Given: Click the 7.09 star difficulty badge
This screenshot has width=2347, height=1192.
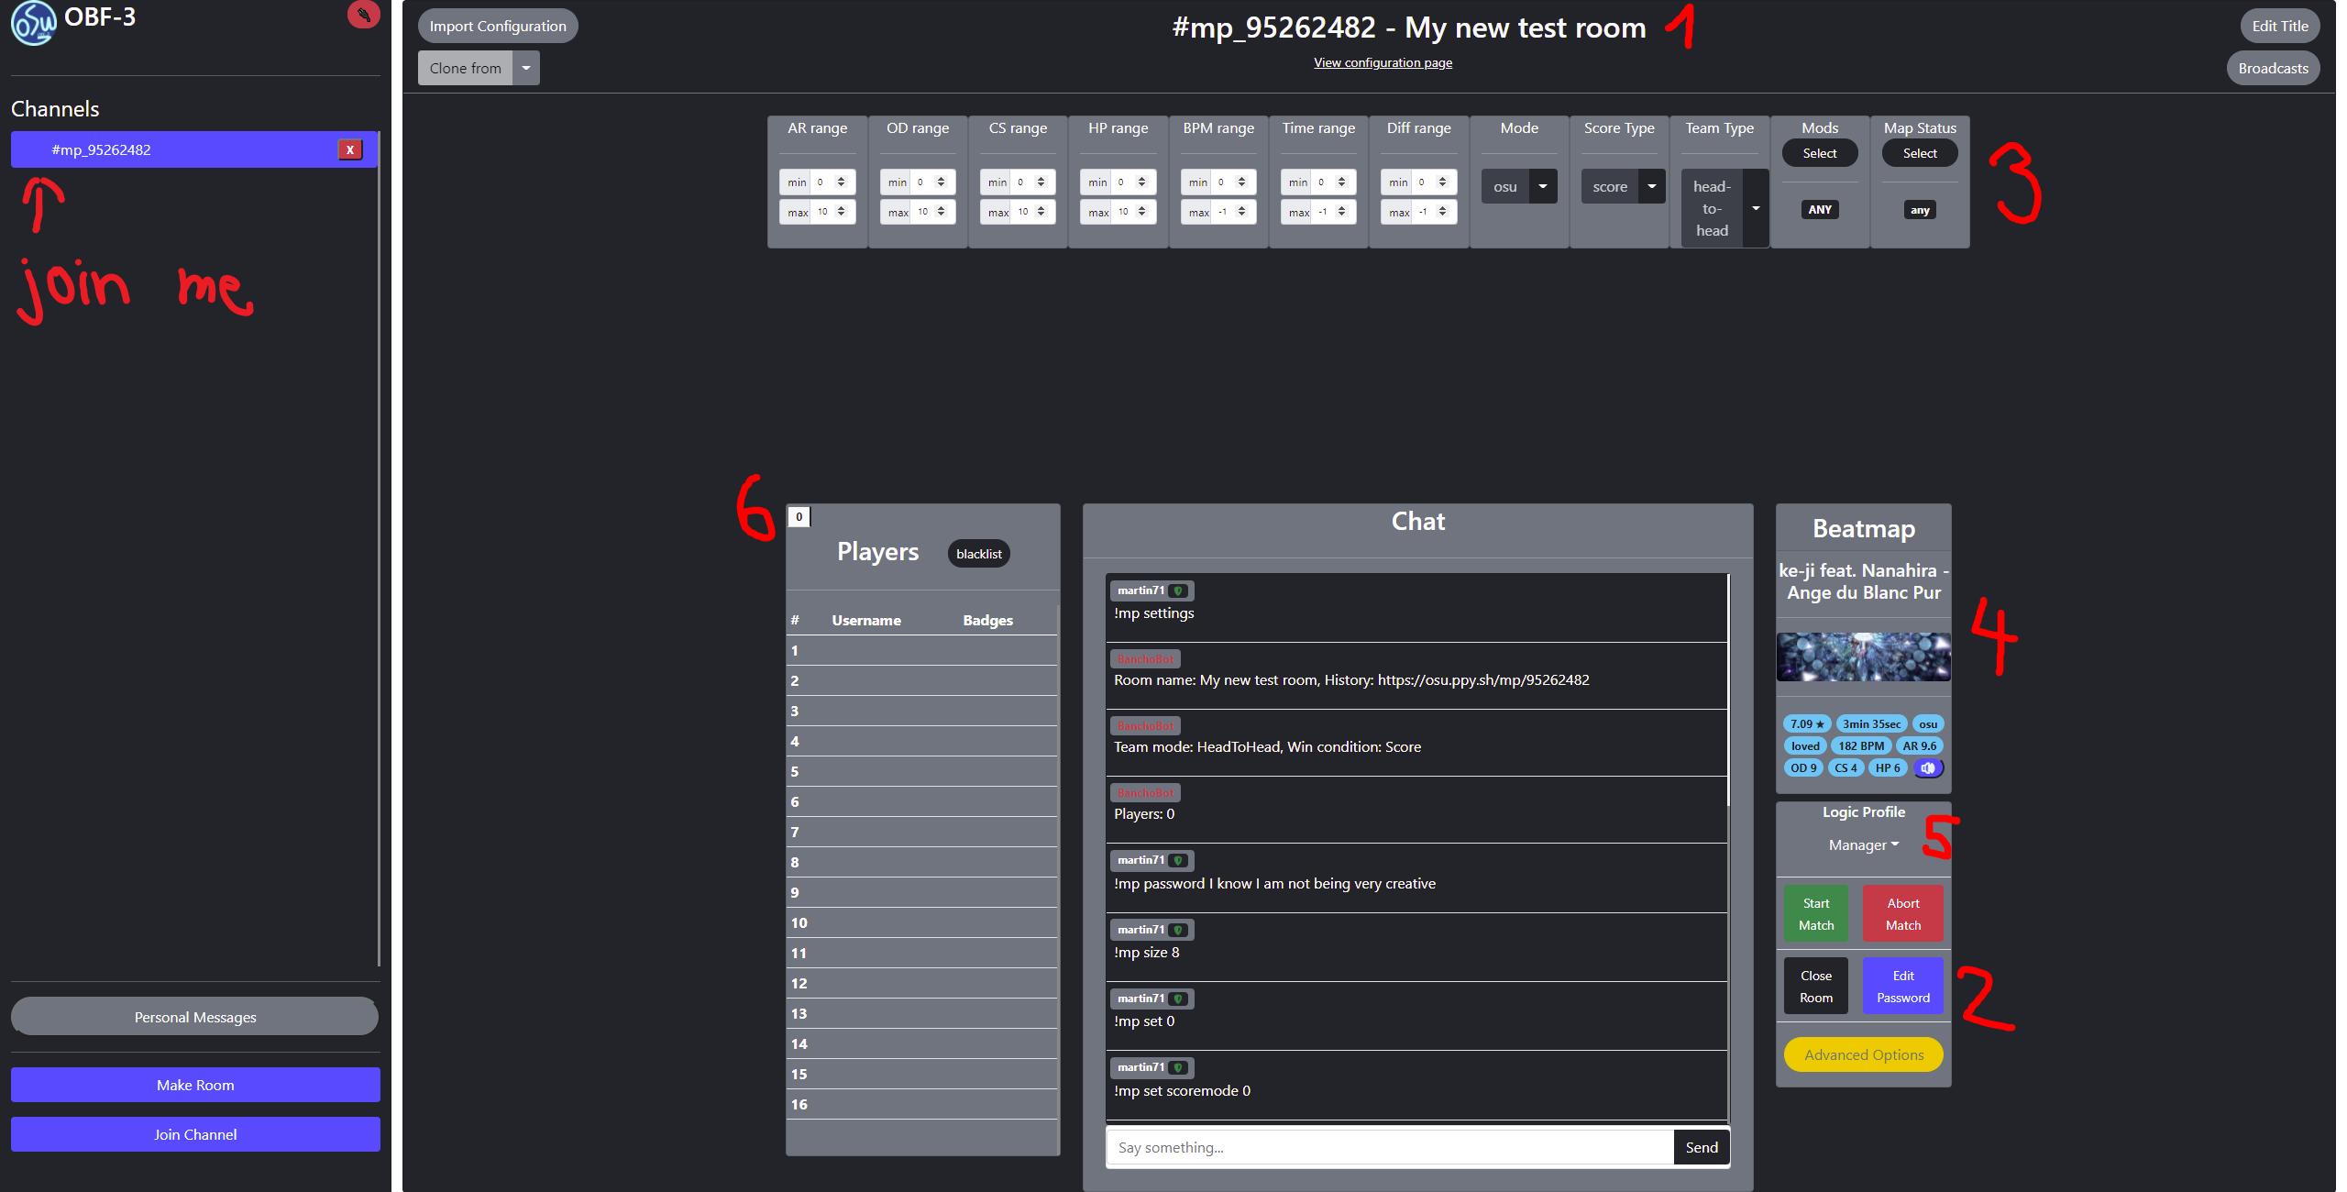Looking at the screenshot, I should 1806,724.
